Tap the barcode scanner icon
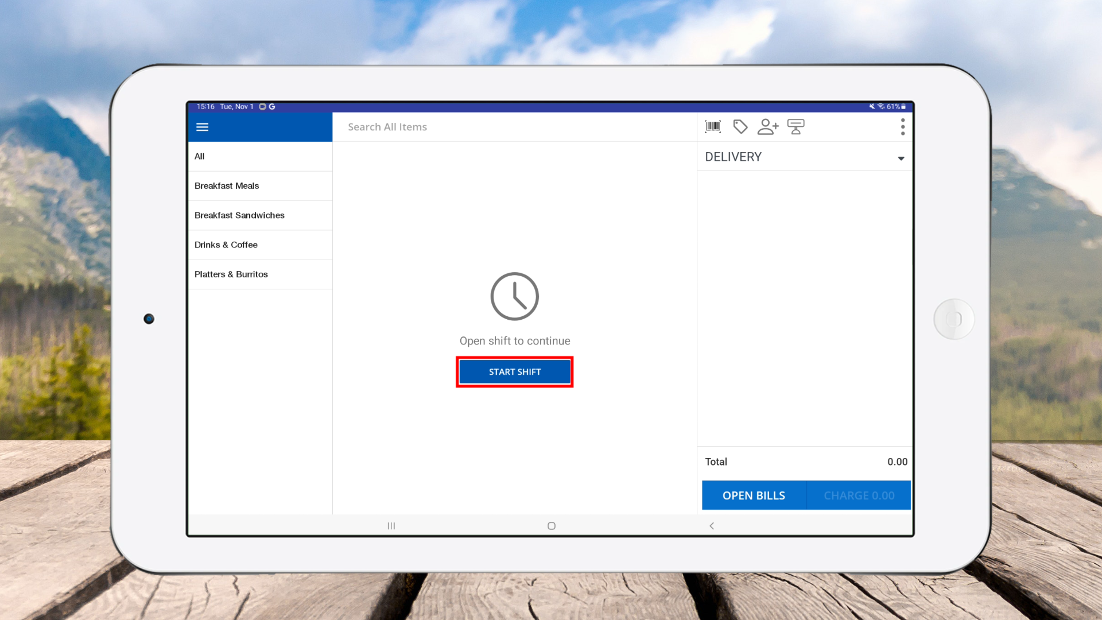Image resolution: width=1102 pixels, height=620 pixels. click(712, 126)
